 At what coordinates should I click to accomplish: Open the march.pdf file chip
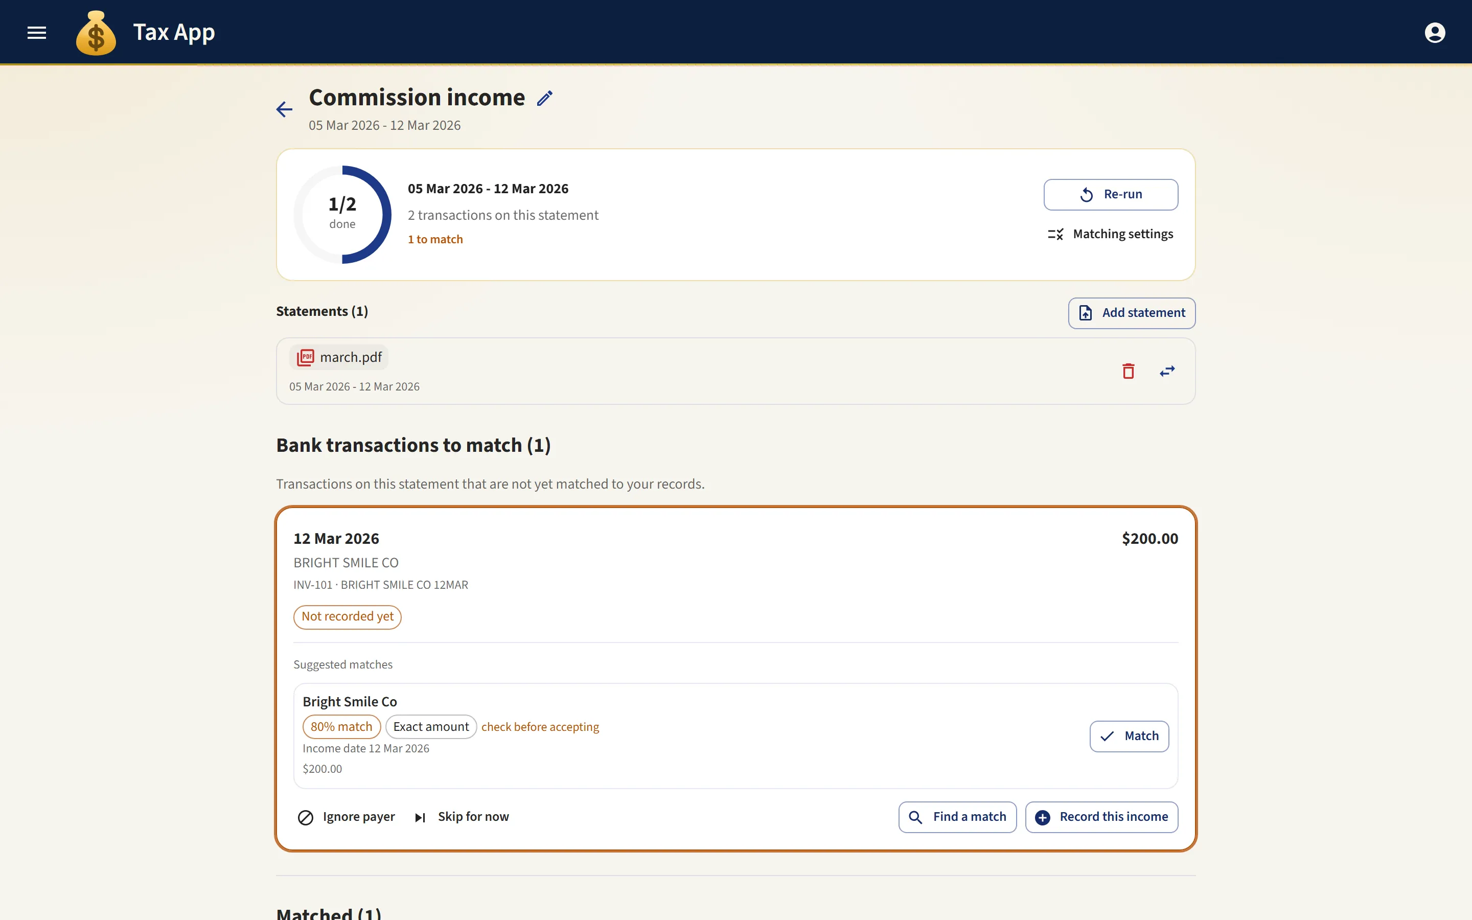[339, 357]
